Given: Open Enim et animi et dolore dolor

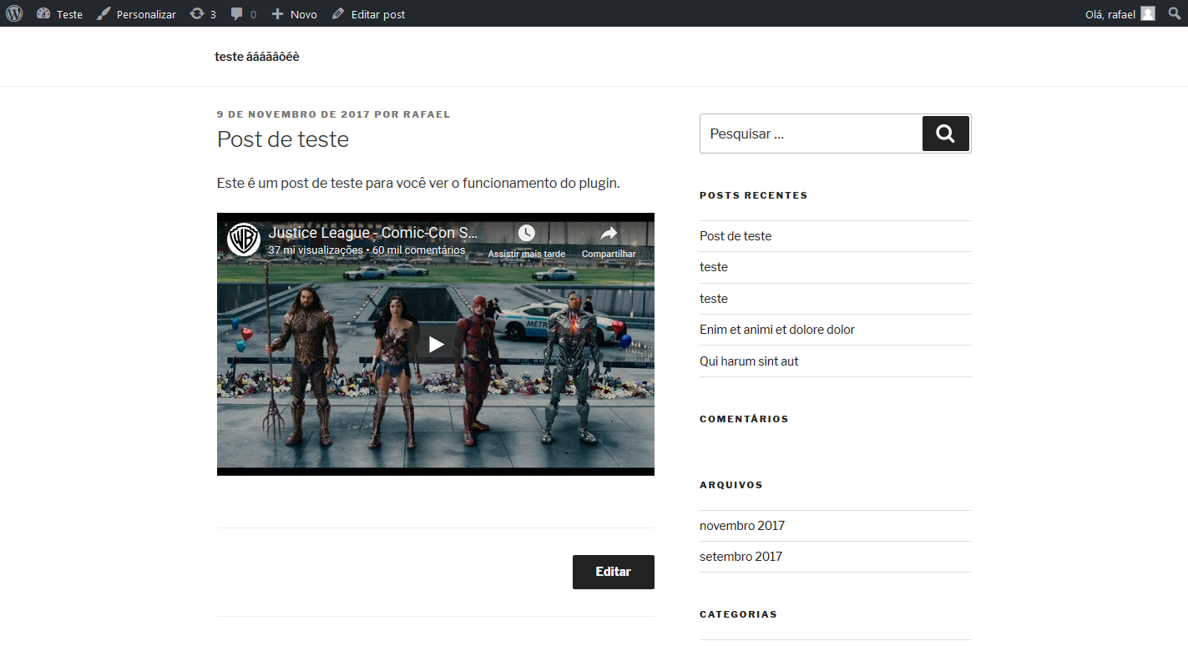Looking at the screenshot, I should [x=777, y=330].
